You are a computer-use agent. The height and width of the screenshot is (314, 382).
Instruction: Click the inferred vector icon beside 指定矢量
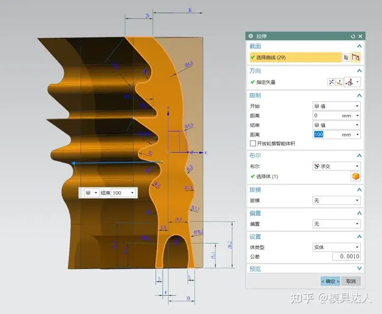click(x=349, y=82)
